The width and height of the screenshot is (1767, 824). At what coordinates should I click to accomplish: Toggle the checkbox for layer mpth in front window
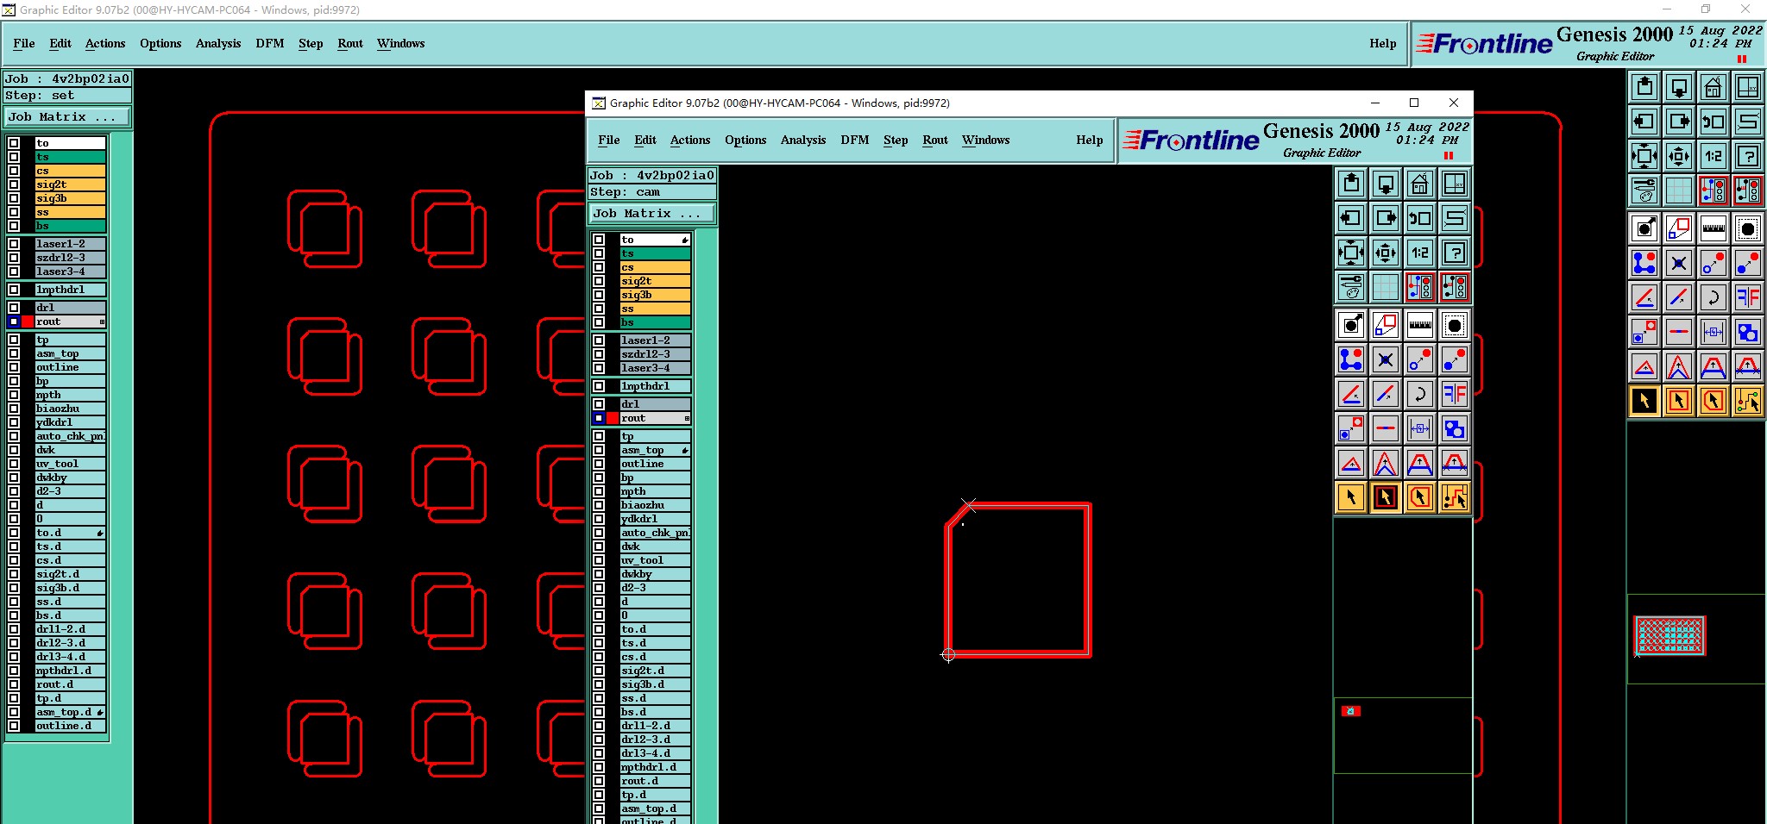click(x=599, y=491)
